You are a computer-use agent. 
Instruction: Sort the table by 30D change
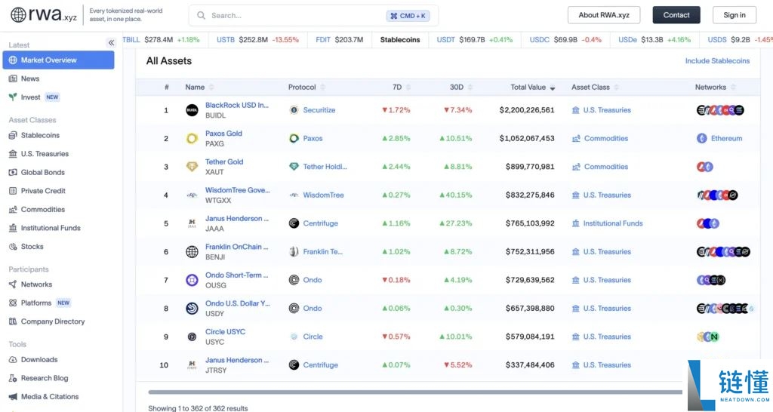coord(460,88)
